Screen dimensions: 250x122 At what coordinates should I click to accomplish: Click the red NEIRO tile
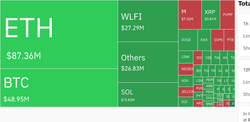tap(185, 69)
